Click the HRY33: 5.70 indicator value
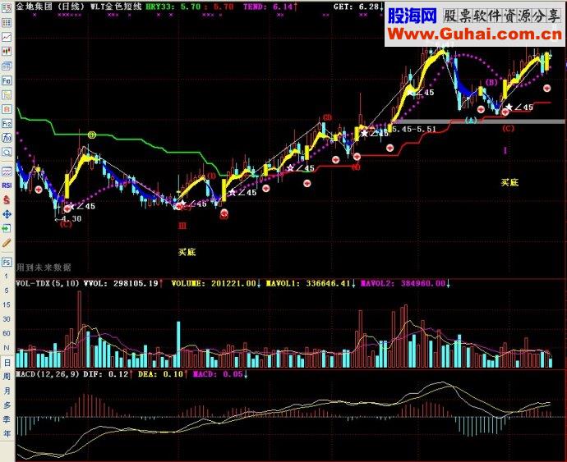 [173, 7]
